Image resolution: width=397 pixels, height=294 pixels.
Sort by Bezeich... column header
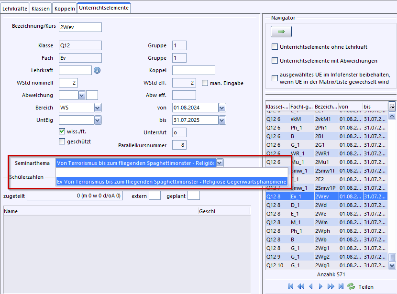[326, 107]
